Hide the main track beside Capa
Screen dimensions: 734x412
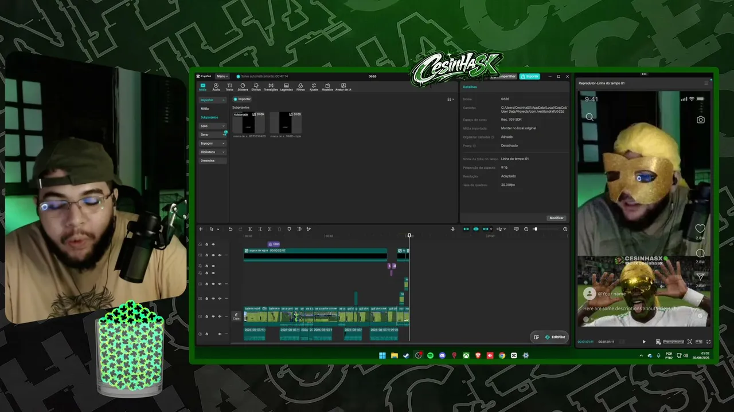tap(213, 316)
